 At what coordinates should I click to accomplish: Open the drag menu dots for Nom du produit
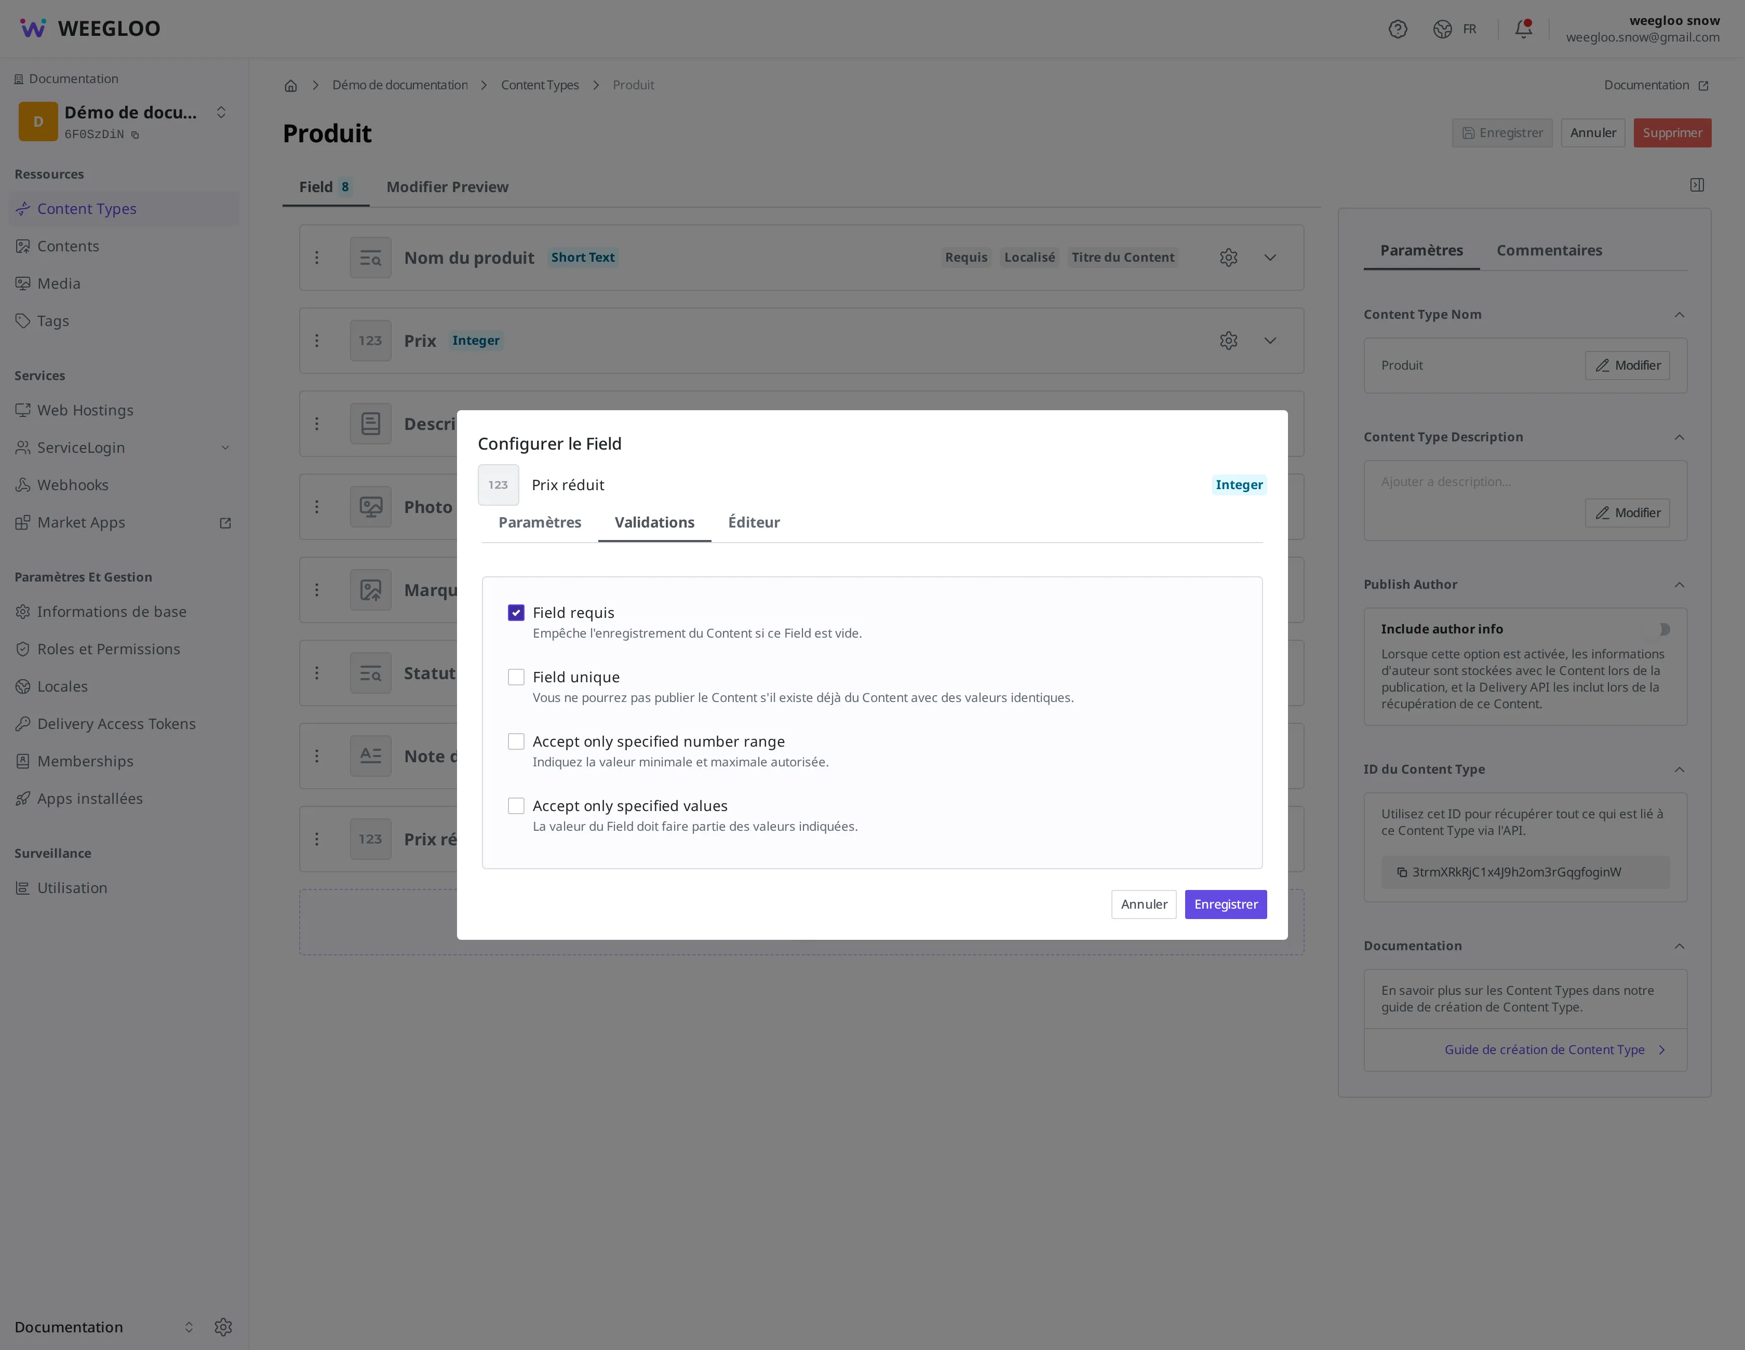[x=316, y=257]
